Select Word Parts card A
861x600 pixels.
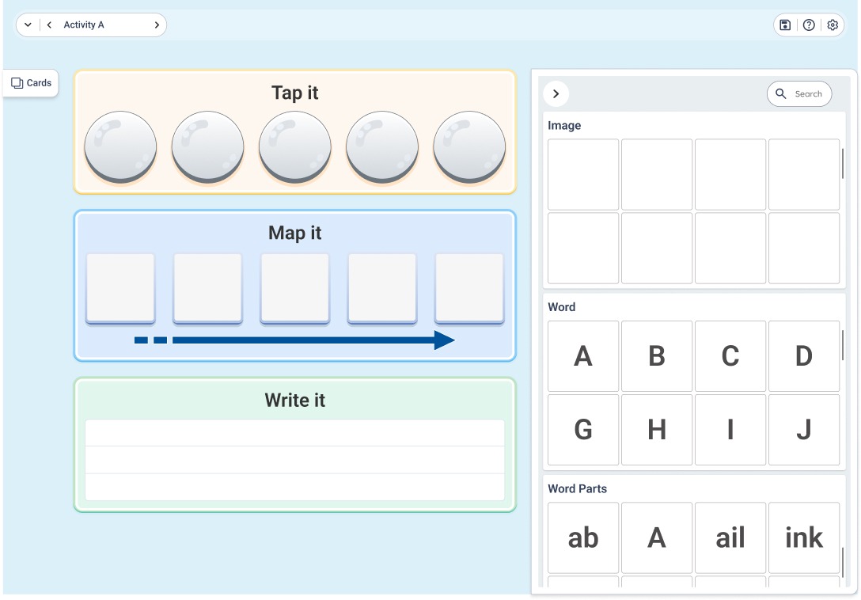point(657,538)
